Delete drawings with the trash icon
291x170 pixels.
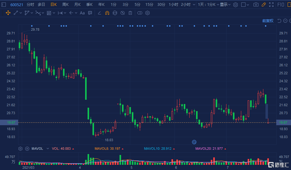130,13
